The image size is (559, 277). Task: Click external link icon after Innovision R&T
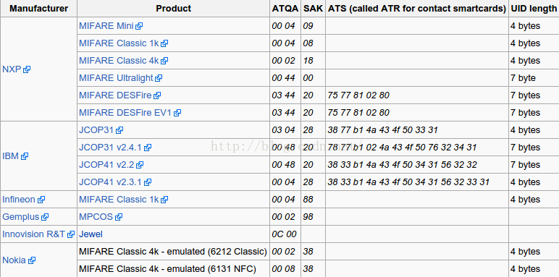[x=71, y=234]
